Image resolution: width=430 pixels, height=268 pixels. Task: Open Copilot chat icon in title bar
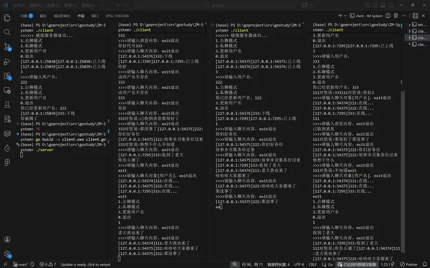click(304, 5)
